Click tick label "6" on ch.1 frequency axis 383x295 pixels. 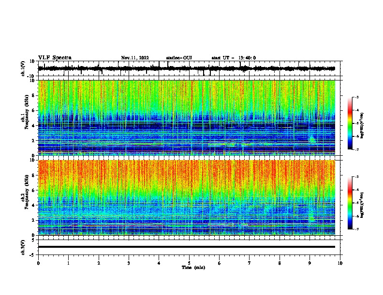[33, 111]
